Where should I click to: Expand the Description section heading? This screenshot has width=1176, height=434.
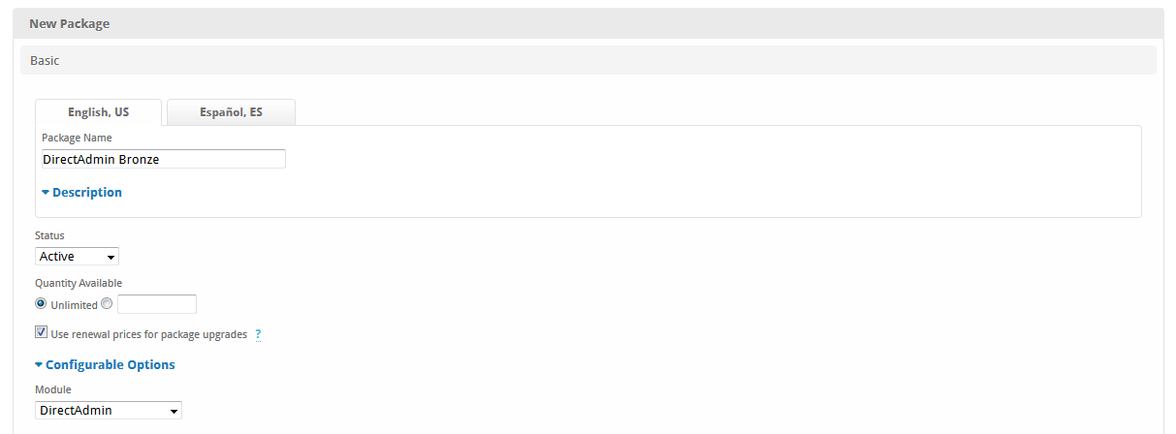tap(87, 193)
